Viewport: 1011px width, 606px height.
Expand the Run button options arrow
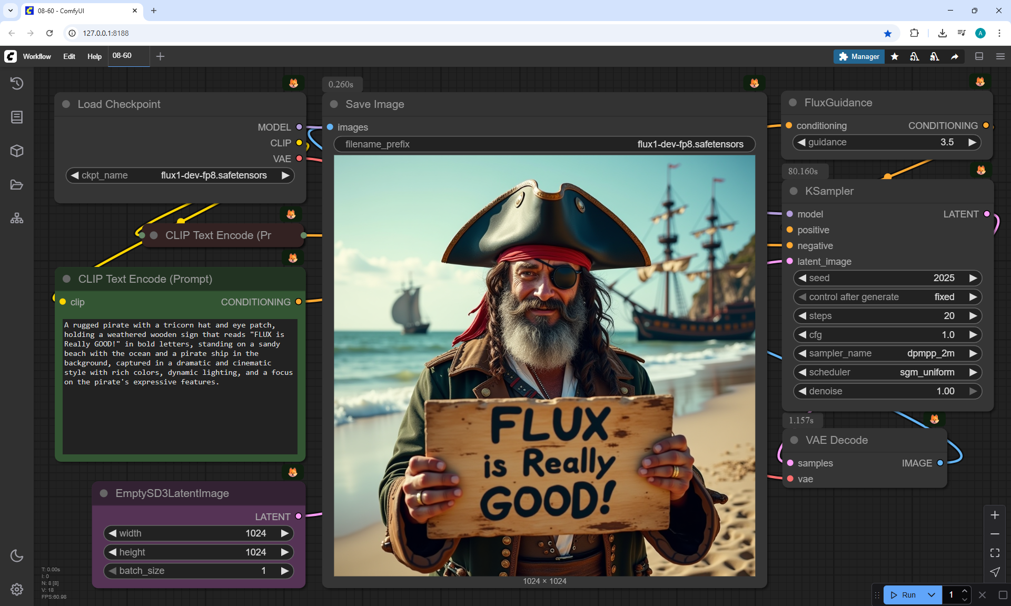pyautogui.click(x=931, y=595)
